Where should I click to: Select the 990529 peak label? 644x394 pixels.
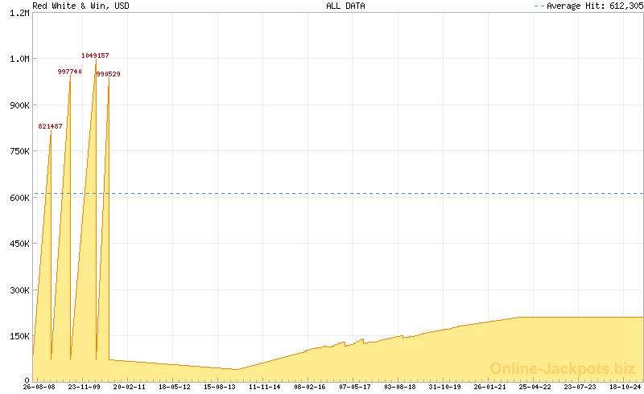pos(108,74)
